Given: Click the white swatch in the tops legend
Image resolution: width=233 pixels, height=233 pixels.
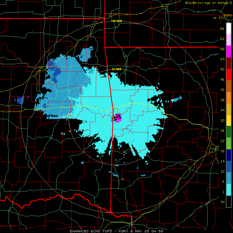Looking at the screenshot, I should click(229, 28).
